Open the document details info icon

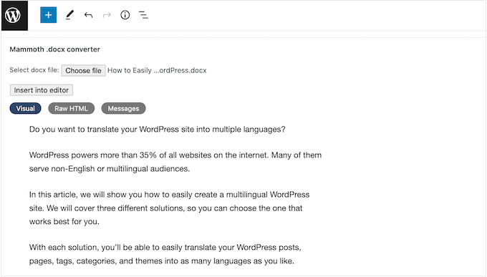pos(125,15)
